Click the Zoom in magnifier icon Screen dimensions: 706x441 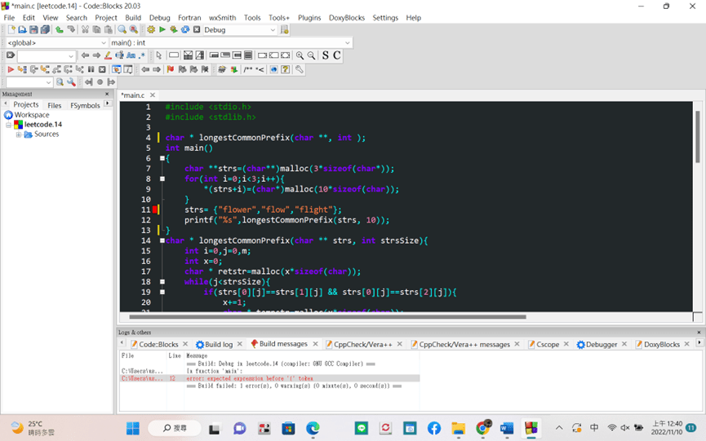coord(300,55)
